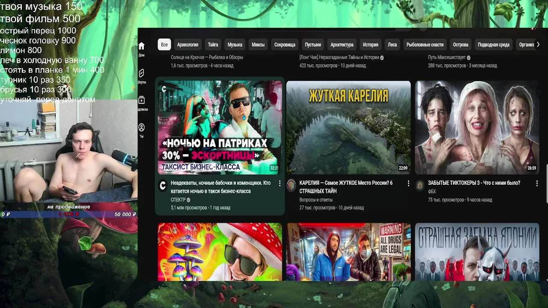Open the Жуткая Карелия video thumbnail
Screen dimensions: 548x308
(x=348, y=127)
